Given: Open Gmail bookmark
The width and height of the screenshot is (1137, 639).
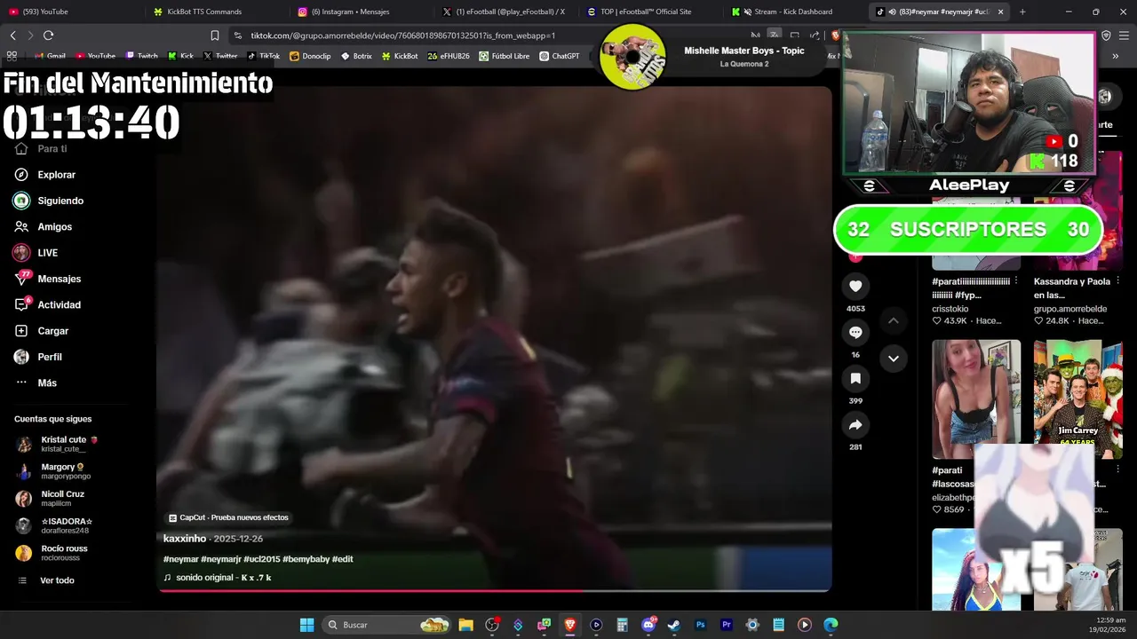Looking at the screenshot, I should pos(49,56).
